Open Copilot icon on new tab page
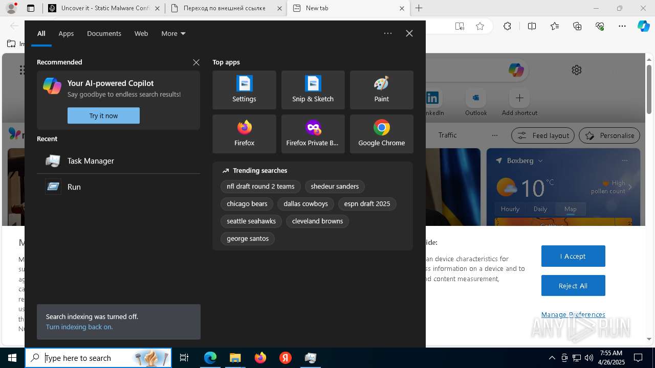 click(516, 70)
